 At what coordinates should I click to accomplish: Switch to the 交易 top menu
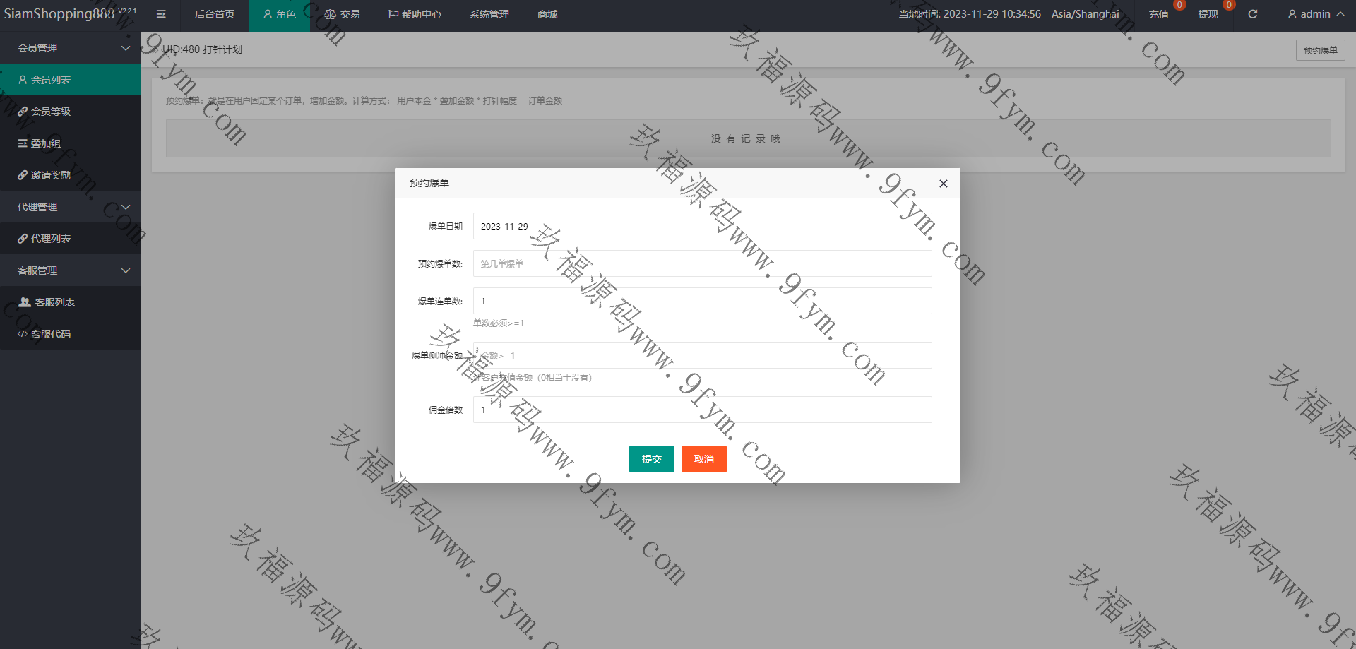(x=343, y=14)
